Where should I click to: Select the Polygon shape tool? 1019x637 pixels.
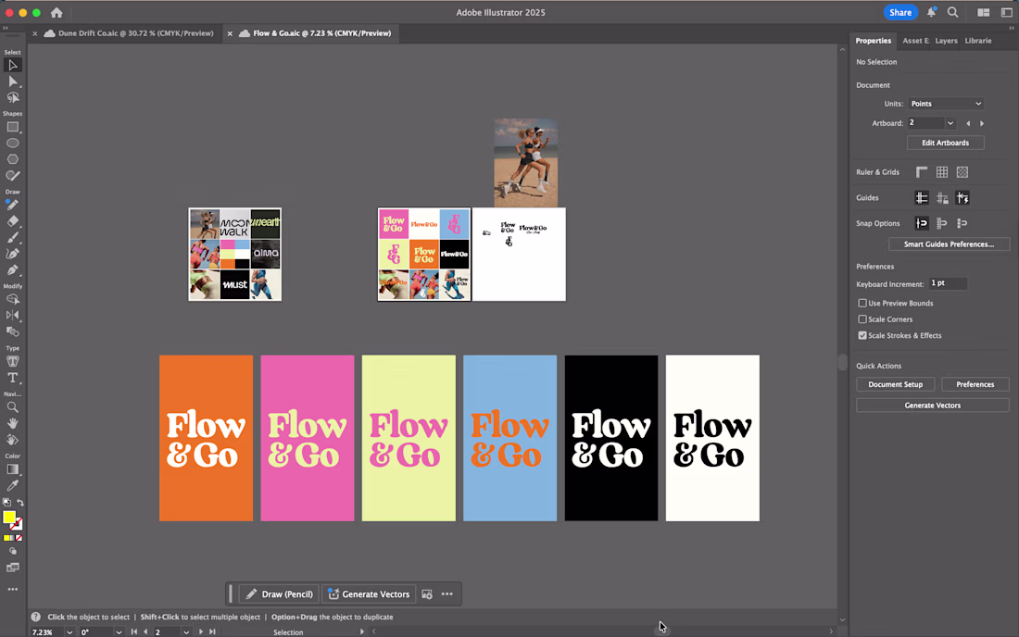[12, 159]
